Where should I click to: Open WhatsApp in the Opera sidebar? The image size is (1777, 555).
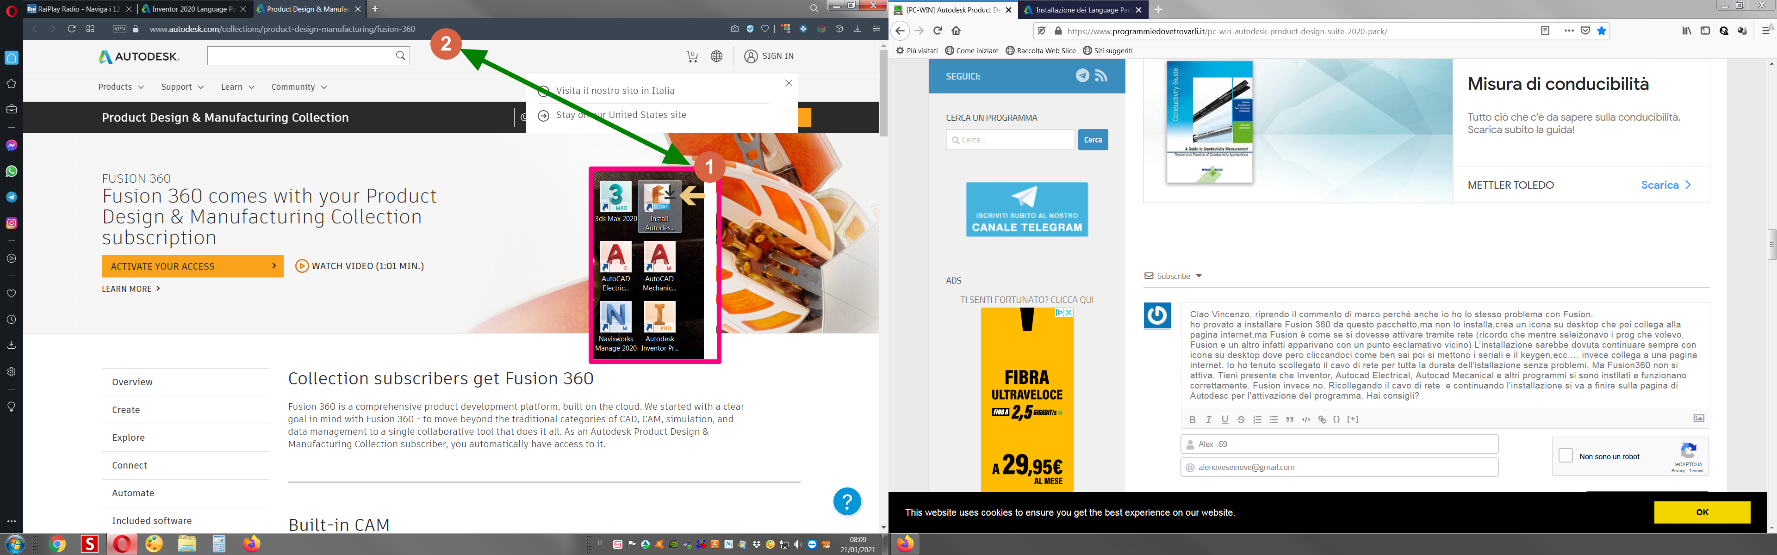tap(11, 171)
